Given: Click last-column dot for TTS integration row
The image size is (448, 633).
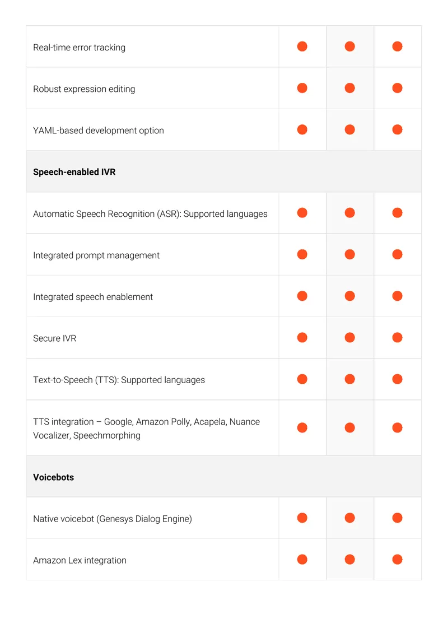Looking at the screenshot, I should click(397, 427).
